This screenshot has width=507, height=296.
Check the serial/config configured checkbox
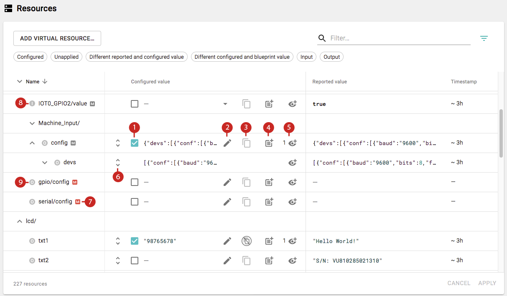pos(135,202)
